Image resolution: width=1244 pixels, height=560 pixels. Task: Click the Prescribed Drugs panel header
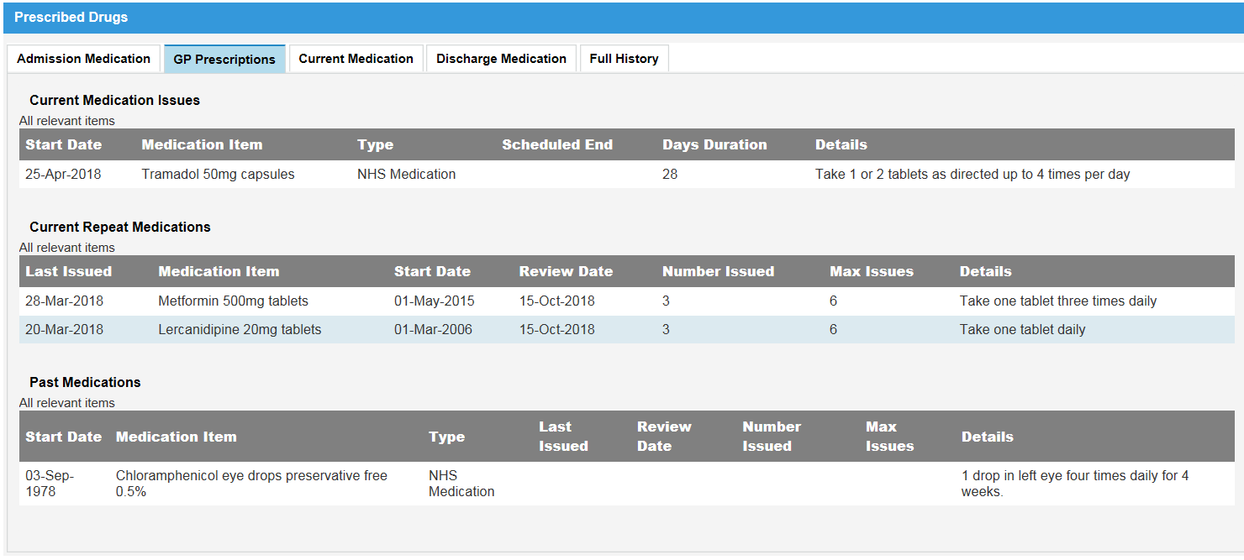tap(622, 18)
